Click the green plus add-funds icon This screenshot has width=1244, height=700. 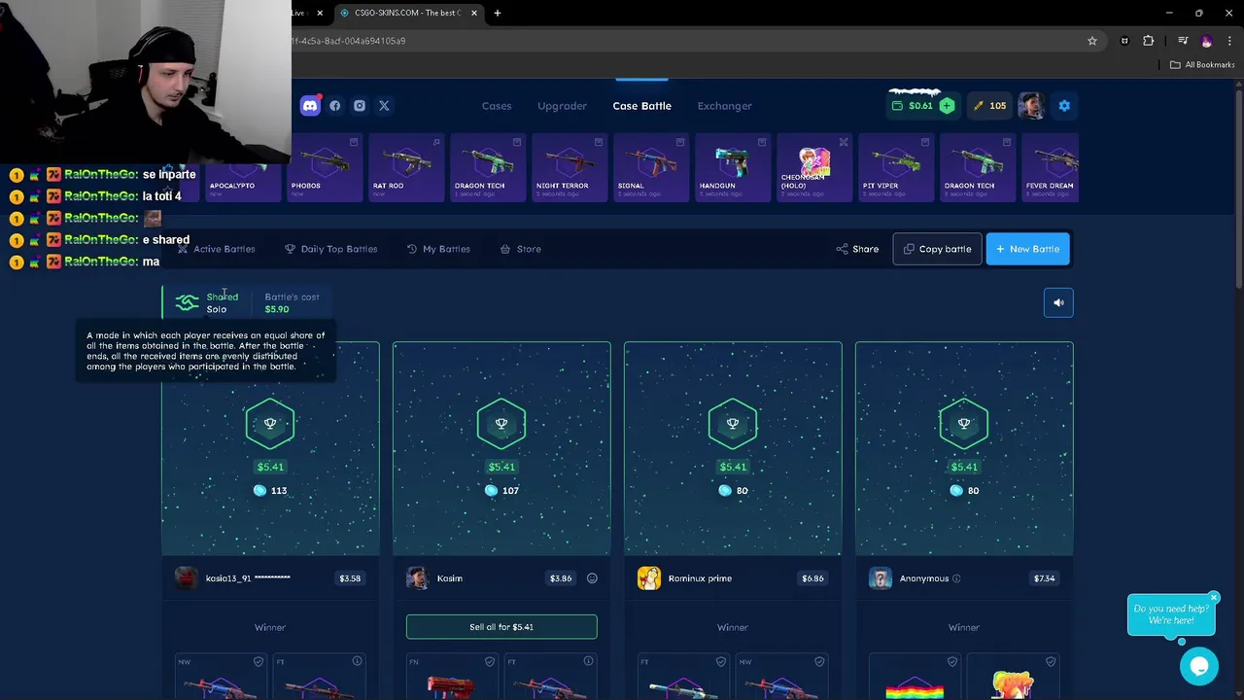pos(947,106)
